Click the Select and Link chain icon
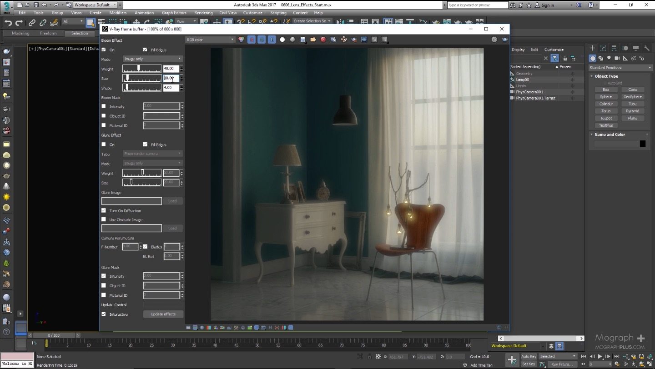655x369 pixels. 32,23
